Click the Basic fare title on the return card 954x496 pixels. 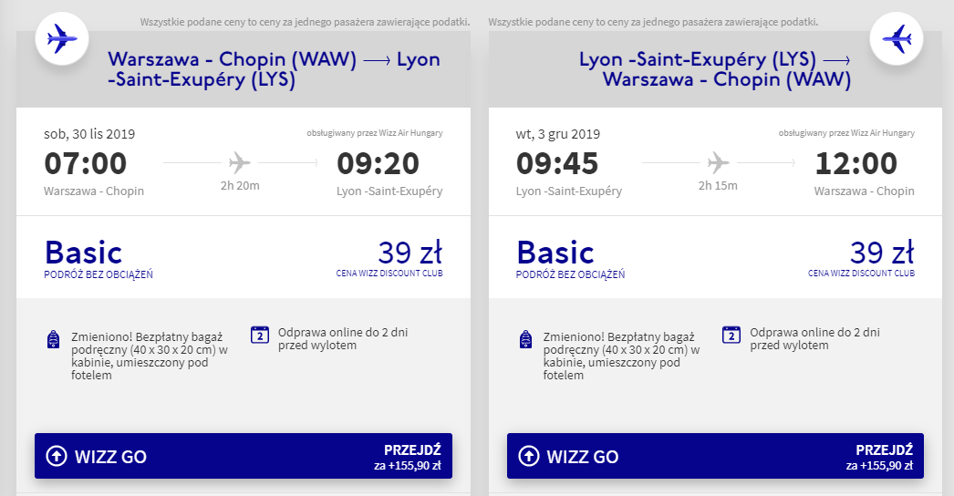[x=555, y=253]
